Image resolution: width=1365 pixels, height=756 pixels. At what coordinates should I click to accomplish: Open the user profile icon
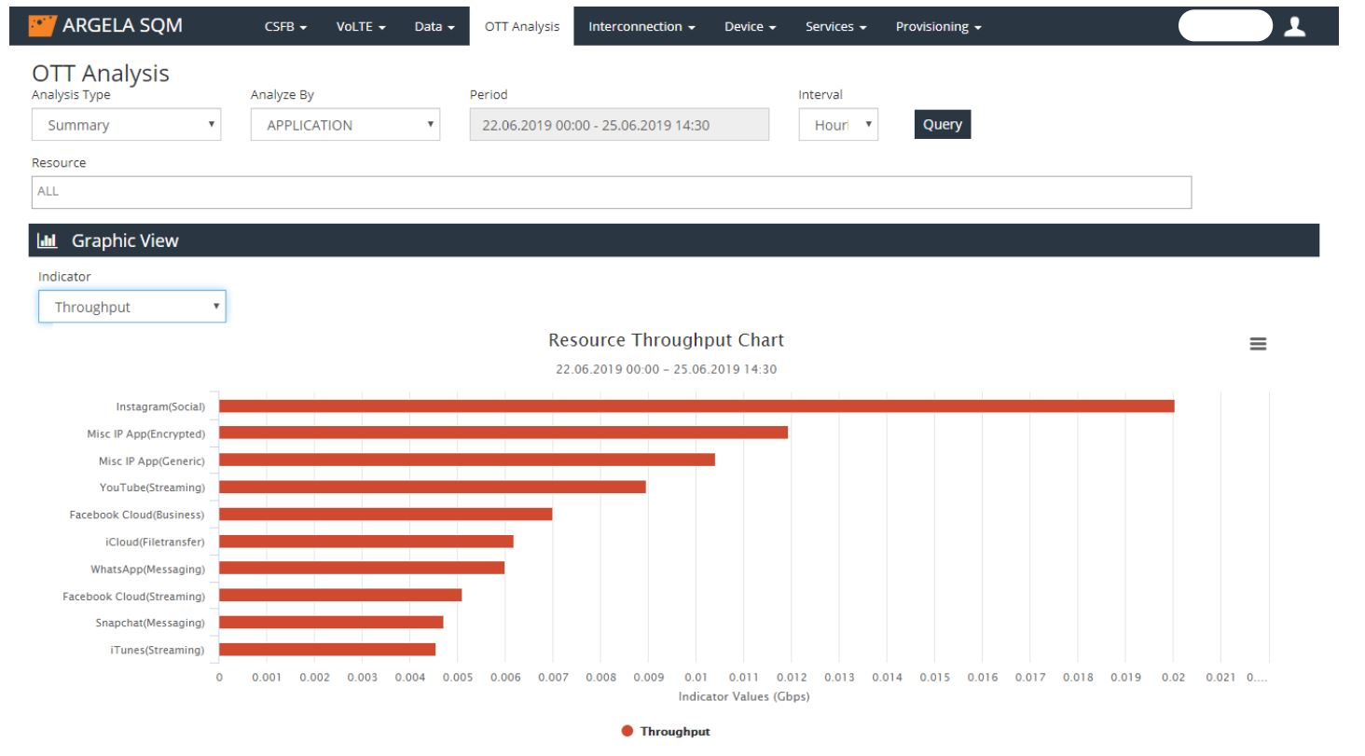point(1294,27)
